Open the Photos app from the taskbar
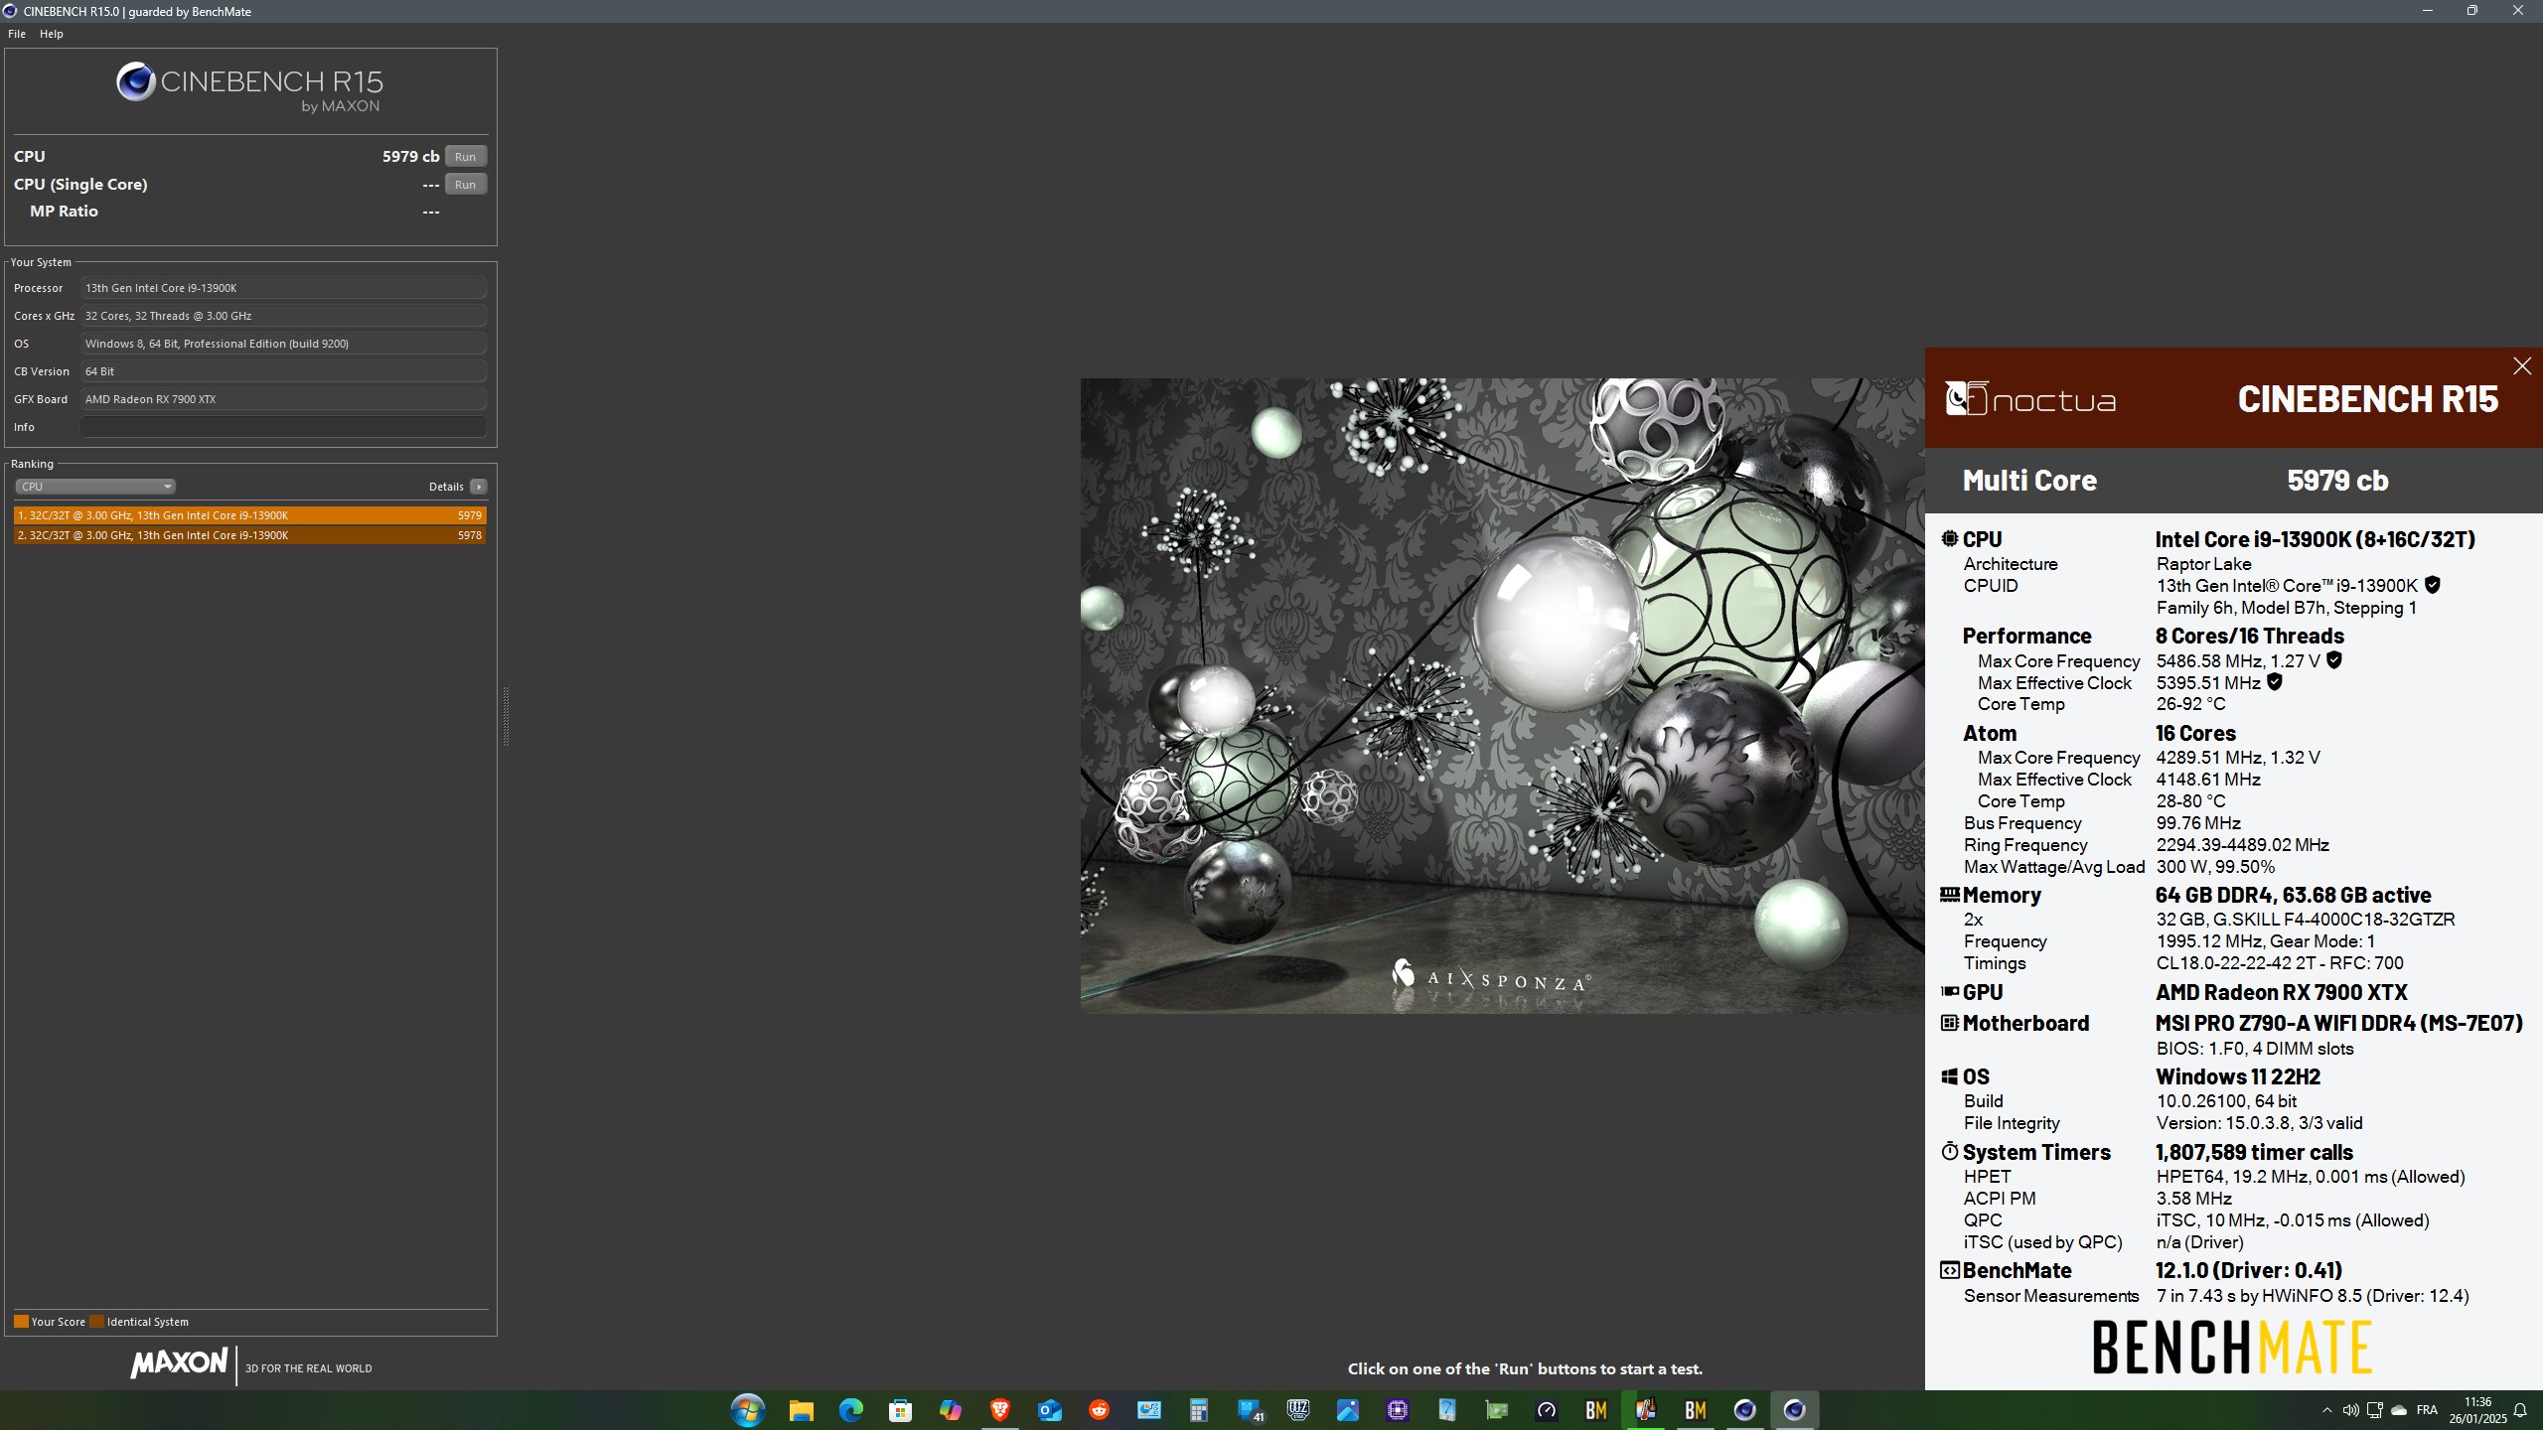The height and width of the screenshot is (1430, 2543). click(x=1348, y=1410)
